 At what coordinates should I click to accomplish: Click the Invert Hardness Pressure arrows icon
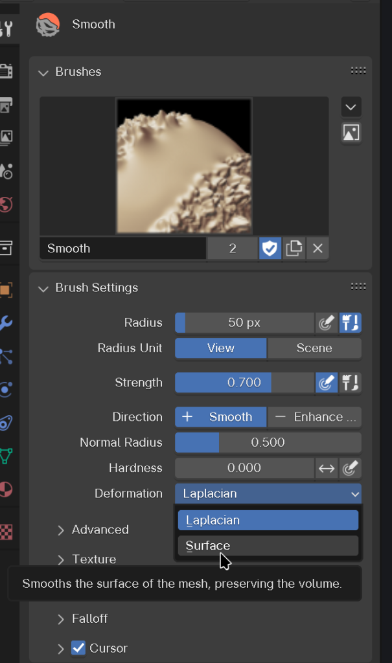click(x=327, y=468)
